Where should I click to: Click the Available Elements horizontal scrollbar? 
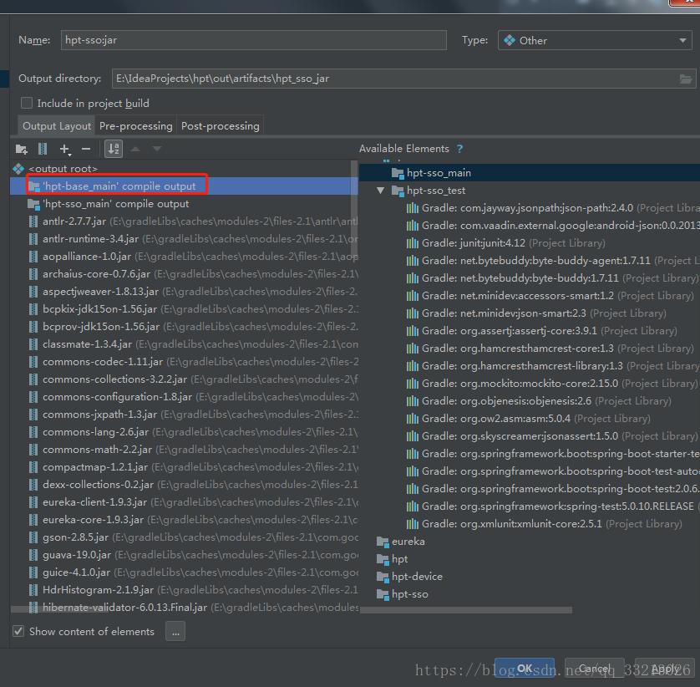pyautogui.click(x=465, y=610)
